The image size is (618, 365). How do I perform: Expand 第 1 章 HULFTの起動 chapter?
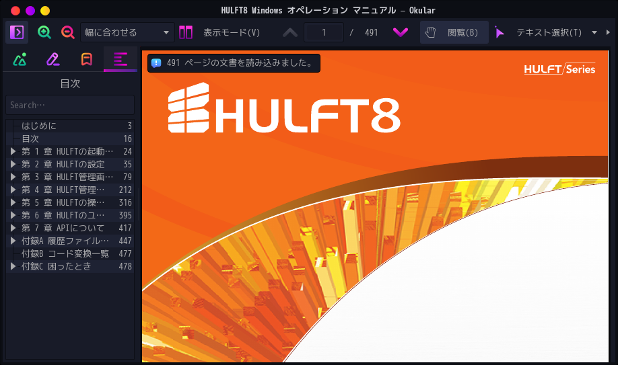click(x=13, y=151)
